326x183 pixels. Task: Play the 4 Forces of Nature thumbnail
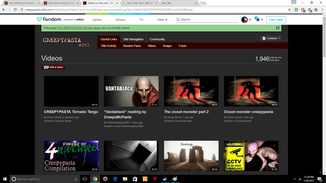(x=71, y=156)
